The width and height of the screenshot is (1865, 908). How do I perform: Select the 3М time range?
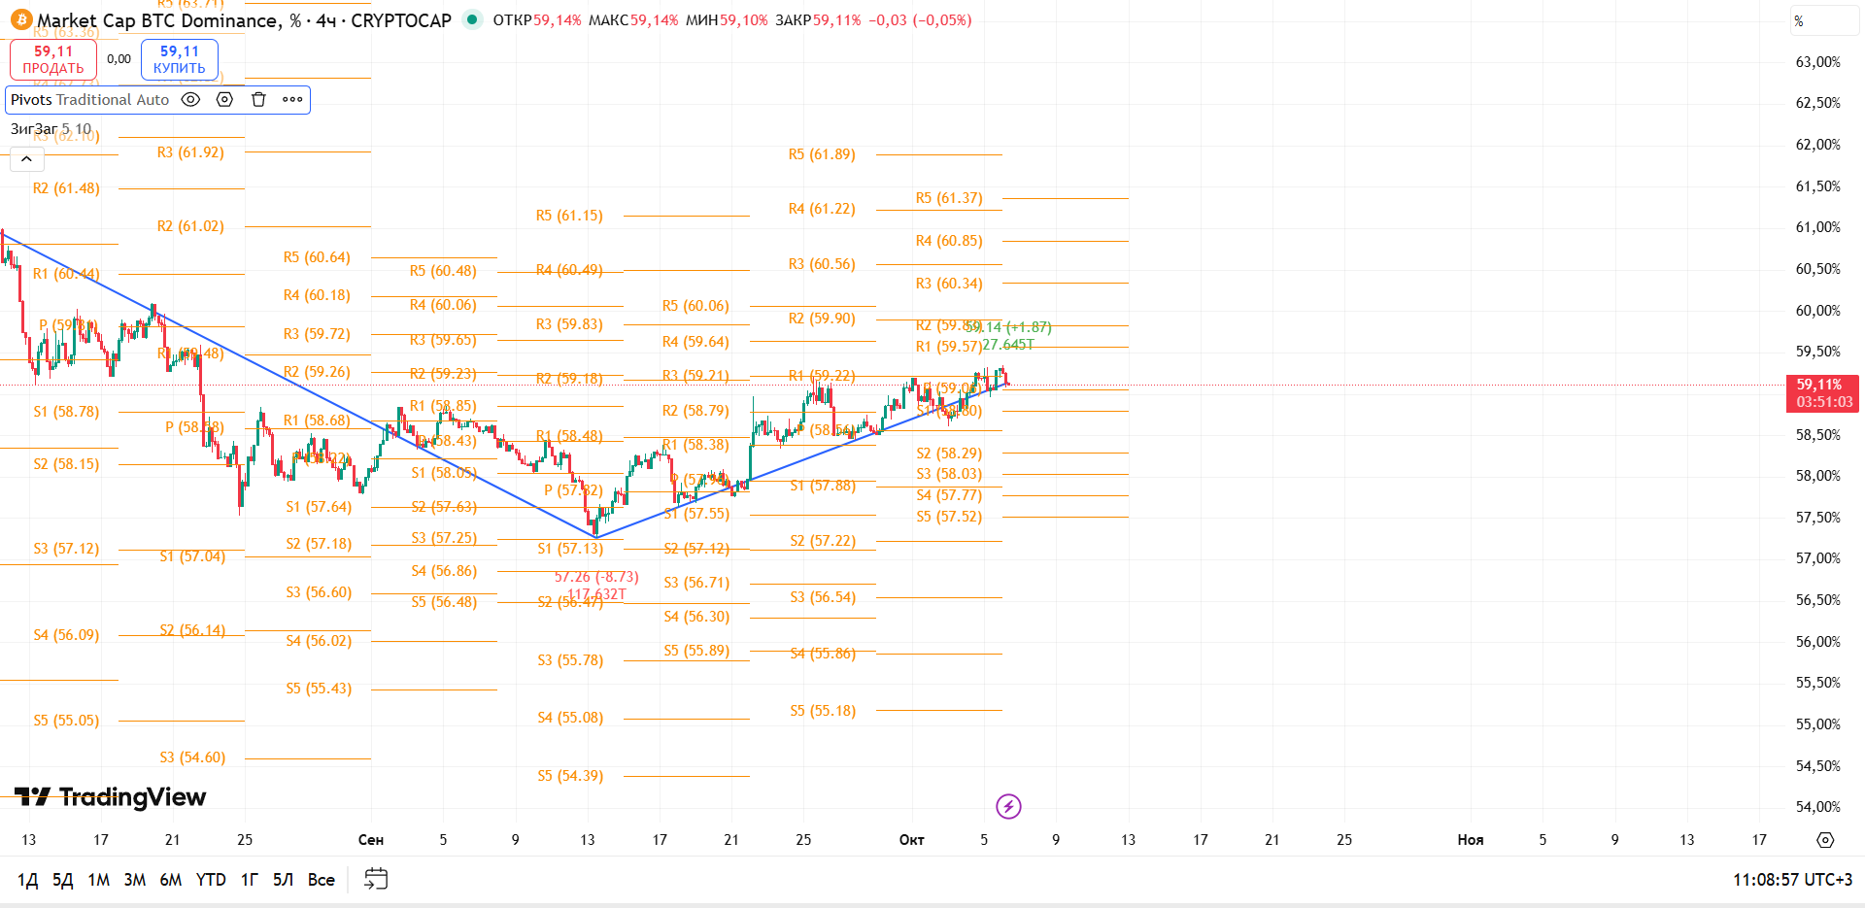(x=134, y=880)
